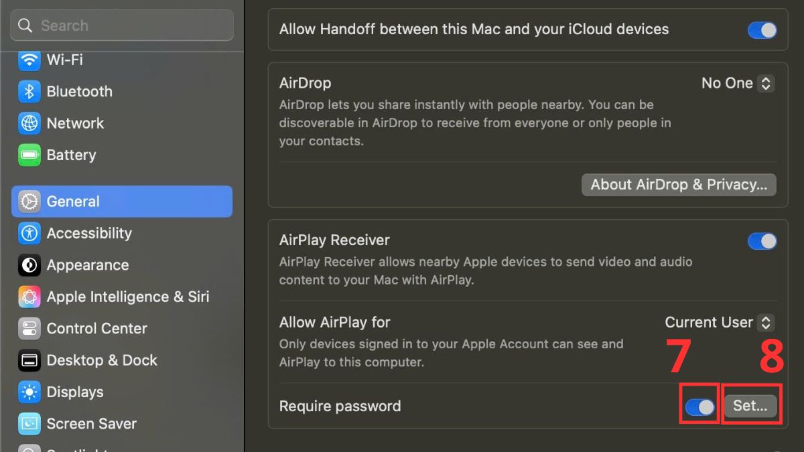Screen dimensions: 804x452
Task: Select the Appearance icon in the sidebar
Action: pos(29,265)
